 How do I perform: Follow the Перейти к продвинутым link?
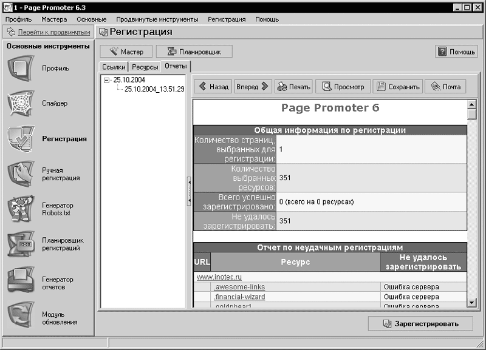click(54, 32)
